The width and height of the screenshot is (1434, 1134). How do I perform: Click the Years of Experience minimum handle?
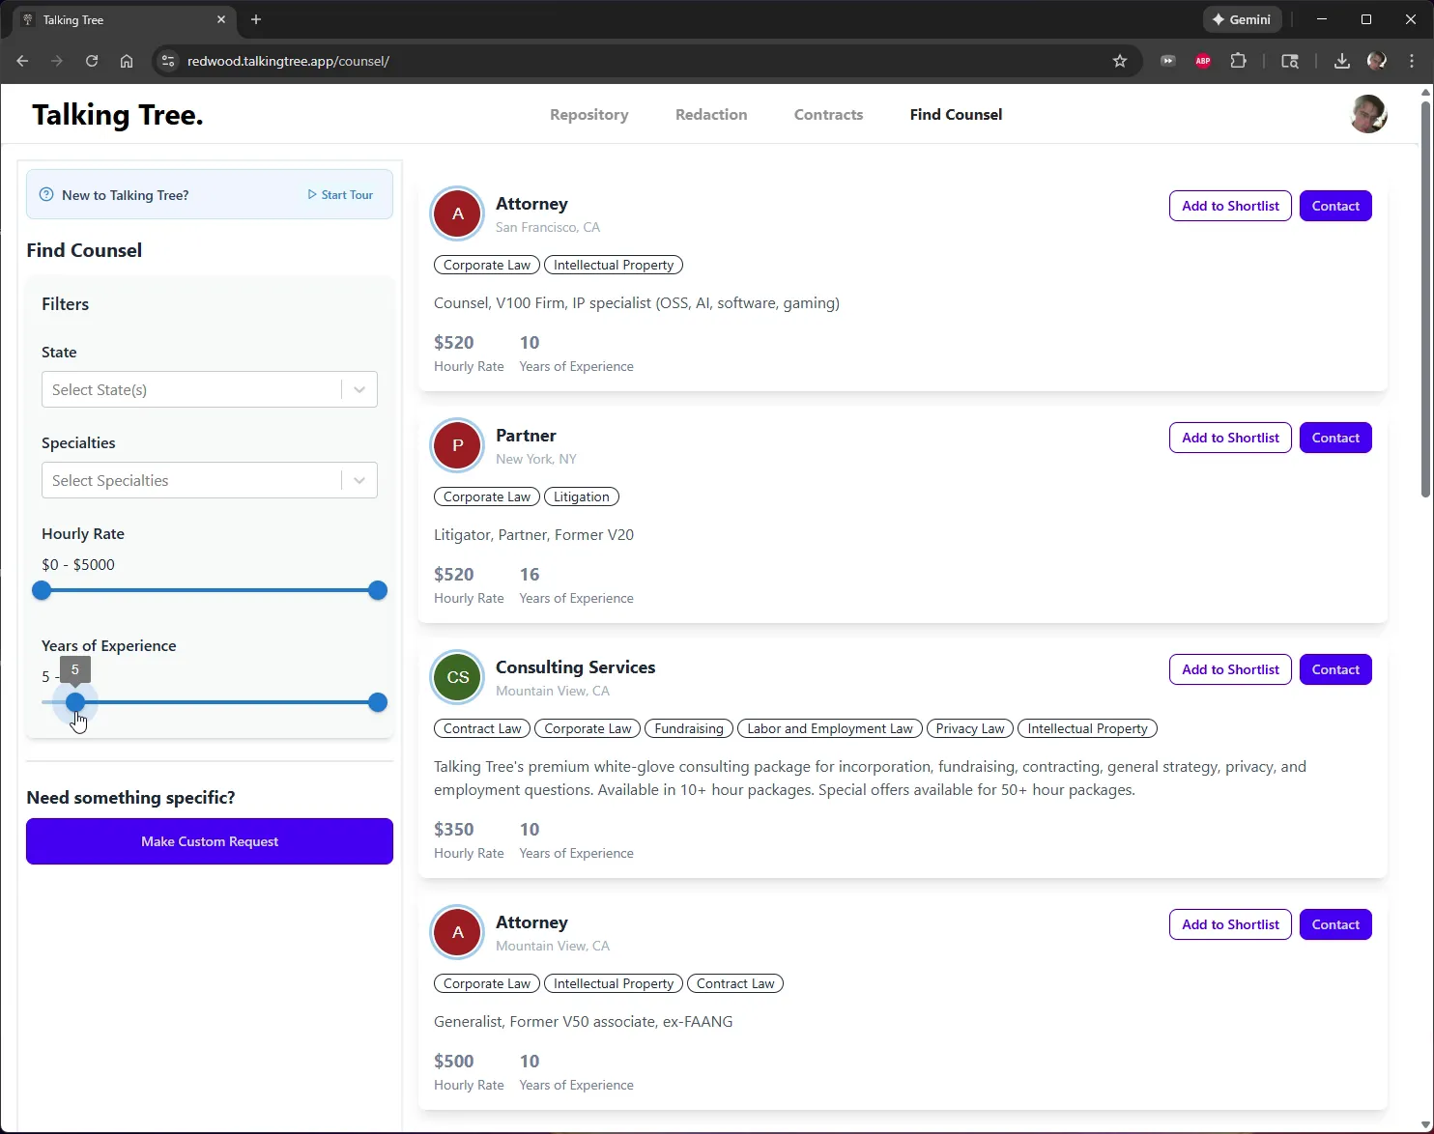[x=75, y=702]
